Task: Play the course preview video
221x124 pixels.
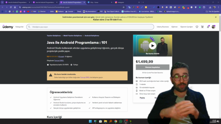Action: (153, 46)
